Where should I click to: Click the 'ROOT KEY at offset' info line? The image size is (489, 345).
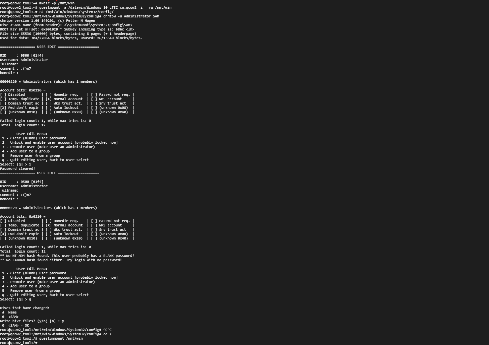click(x=67, y=29)
